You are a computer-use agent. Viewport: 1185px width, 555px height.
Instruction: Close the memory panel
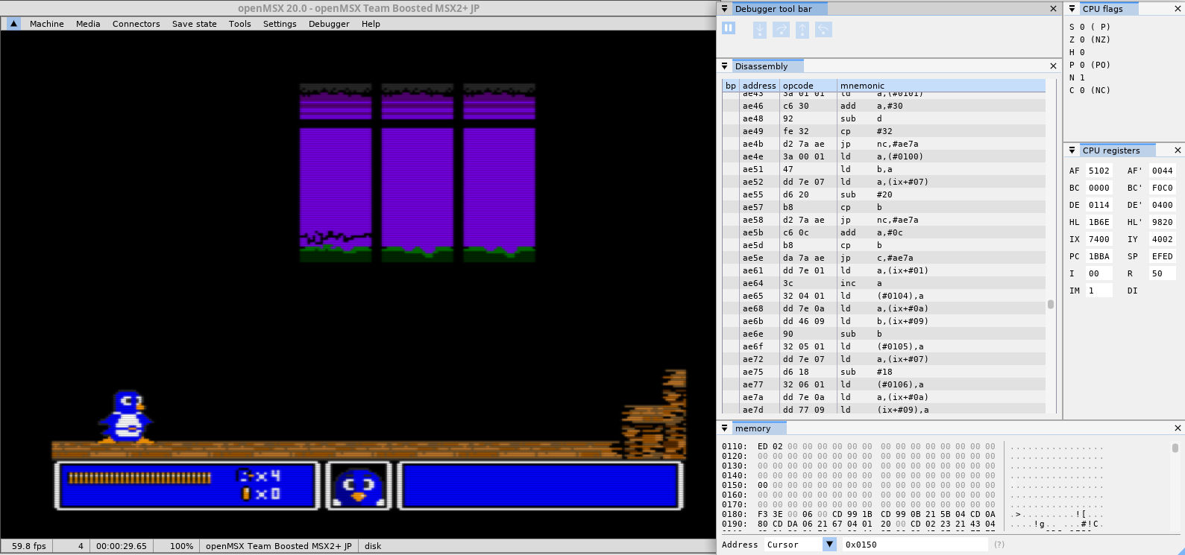(1178, 428)
